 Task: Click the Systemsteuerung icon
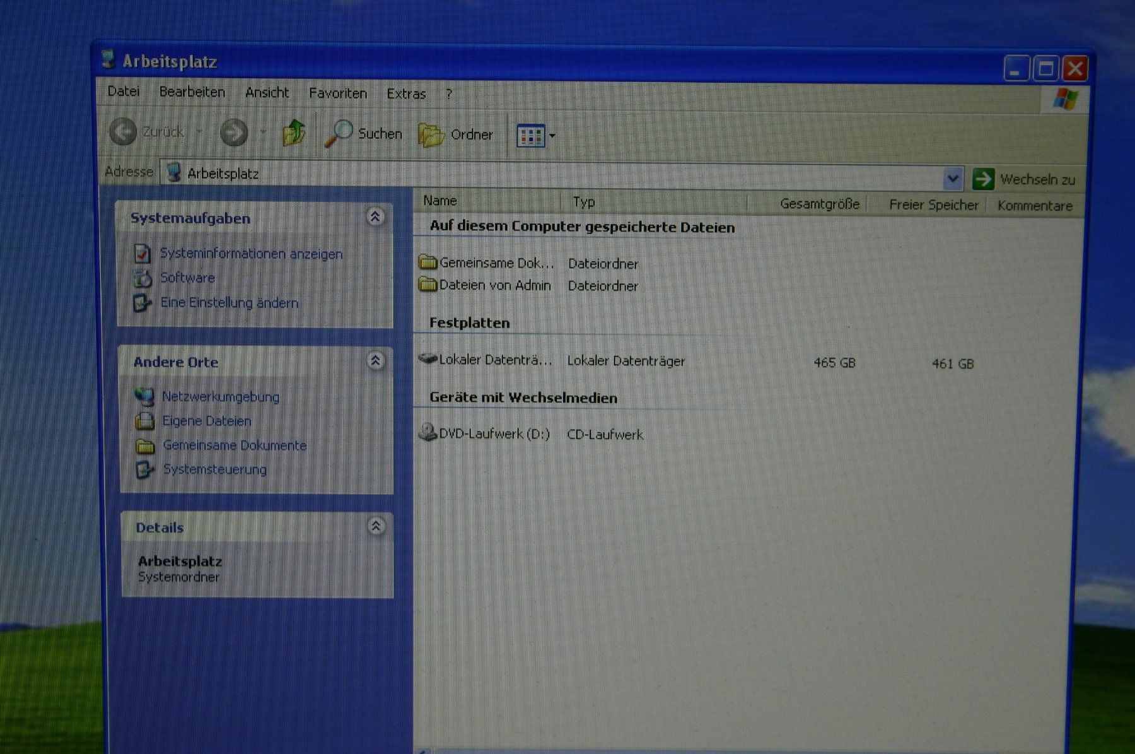point(145,469)
